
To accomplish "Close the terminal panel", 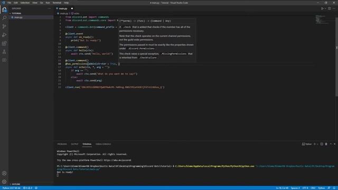I will click(334, 144).
